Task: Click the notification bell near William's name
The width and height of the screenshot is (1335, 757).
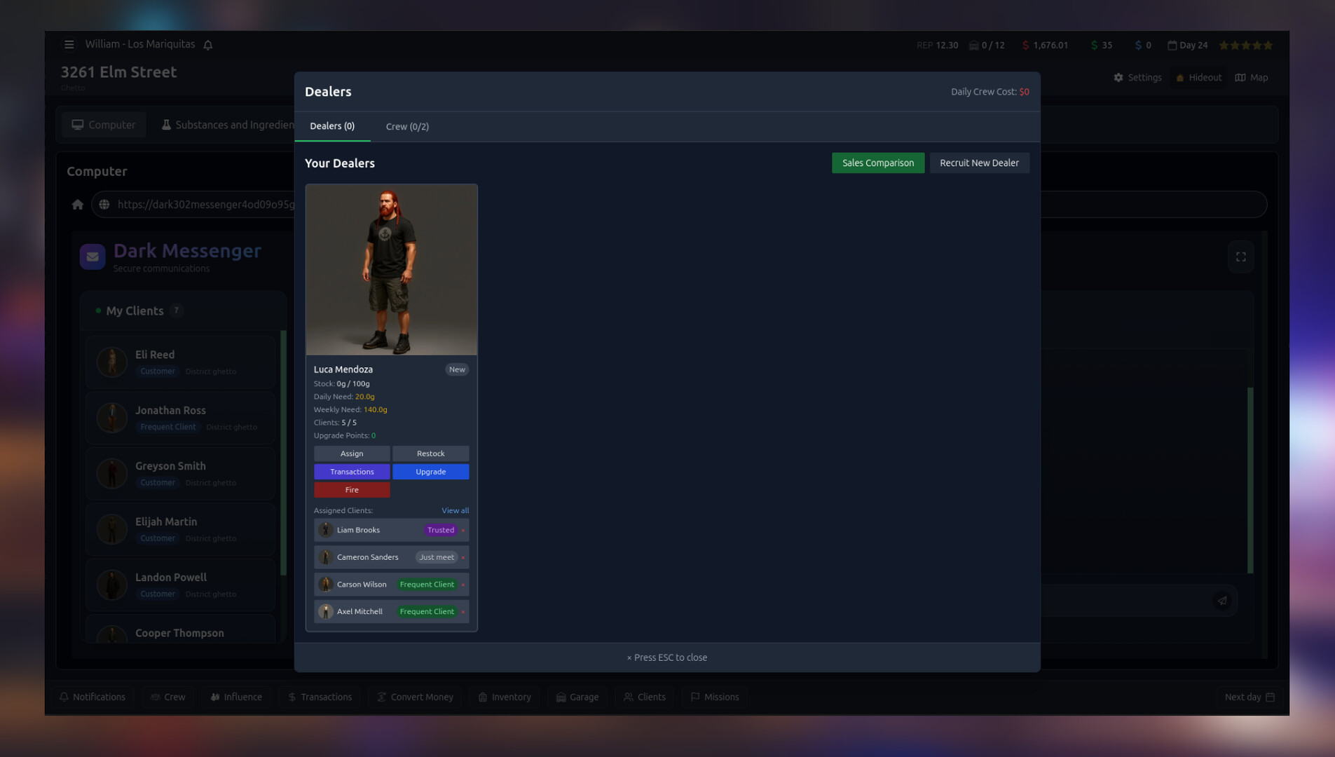Action: pos(207,44)
